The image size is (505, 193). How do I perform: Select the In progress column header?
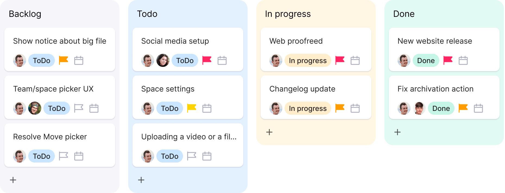(x=288, y=14)
